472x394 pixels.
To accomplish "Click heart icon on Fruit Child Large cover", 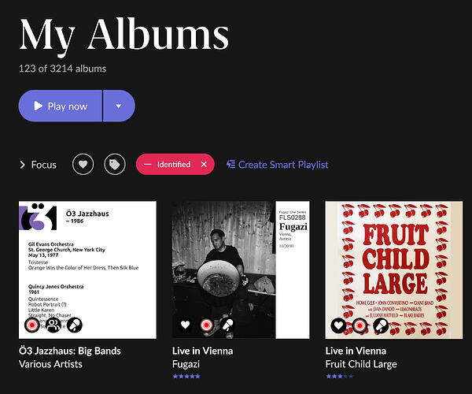I will 338,325.
